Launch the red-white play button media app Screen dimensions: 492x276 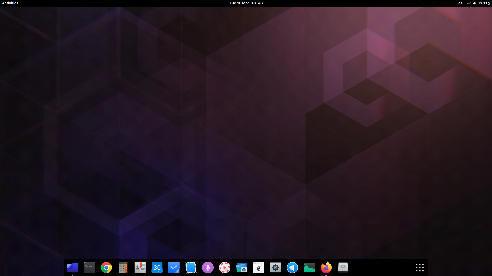click(x=225, y=268)
